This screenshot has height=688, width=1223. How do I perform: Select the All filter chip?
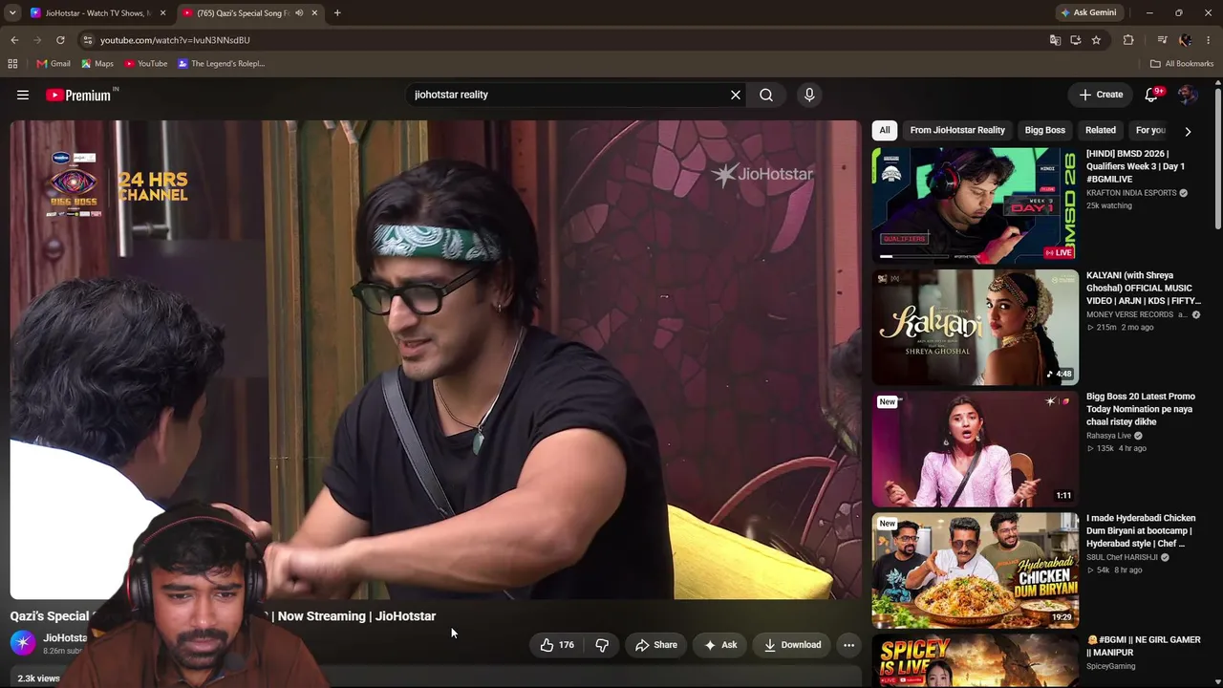point(885,130)
